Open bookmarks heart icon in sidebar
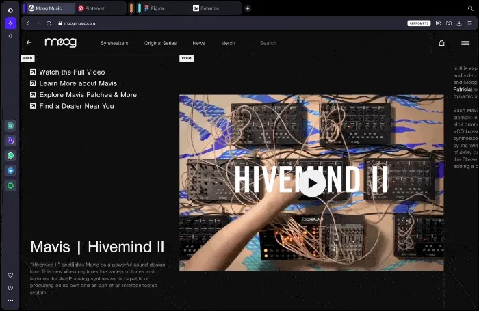 (10, 275)
